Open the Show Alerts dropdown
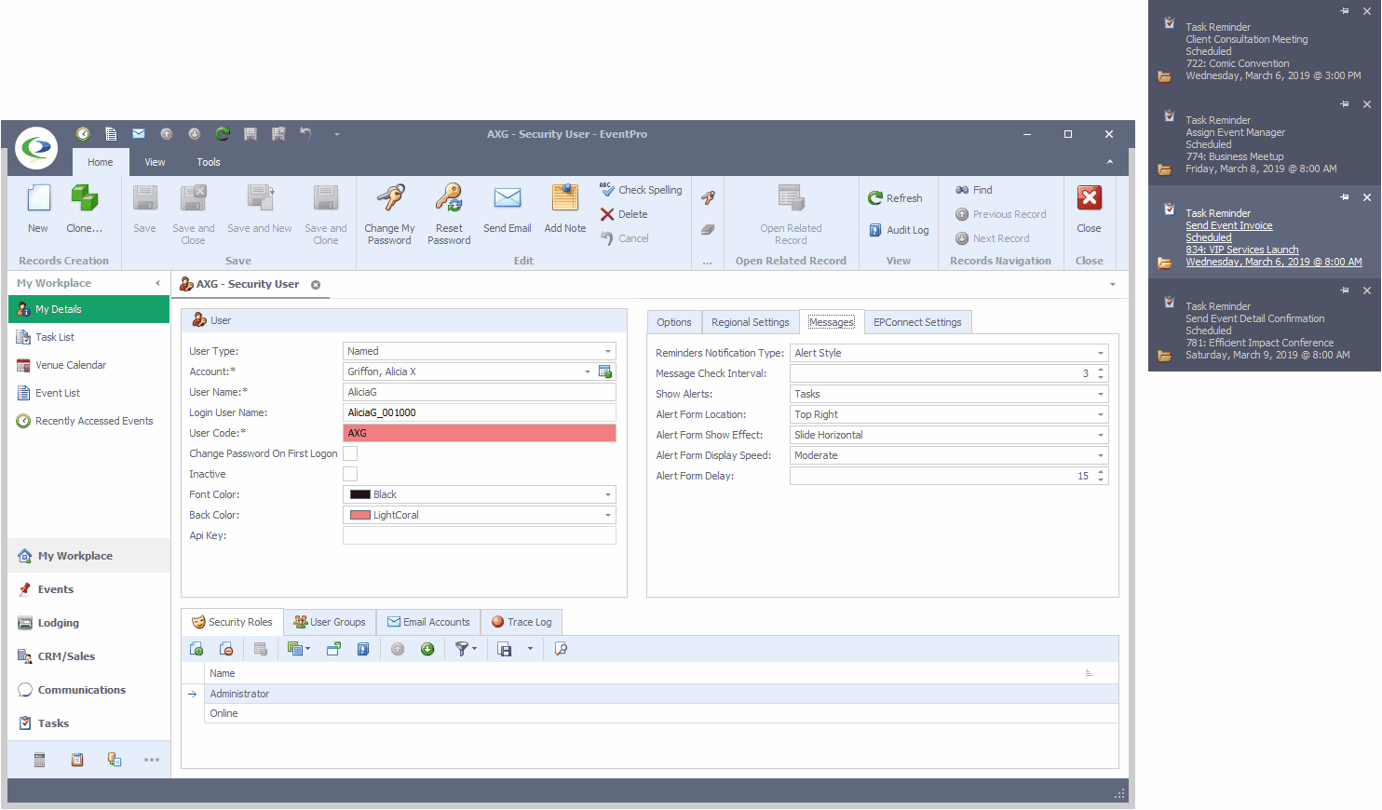This screenshot has width=1382, height=810. 1101,394
